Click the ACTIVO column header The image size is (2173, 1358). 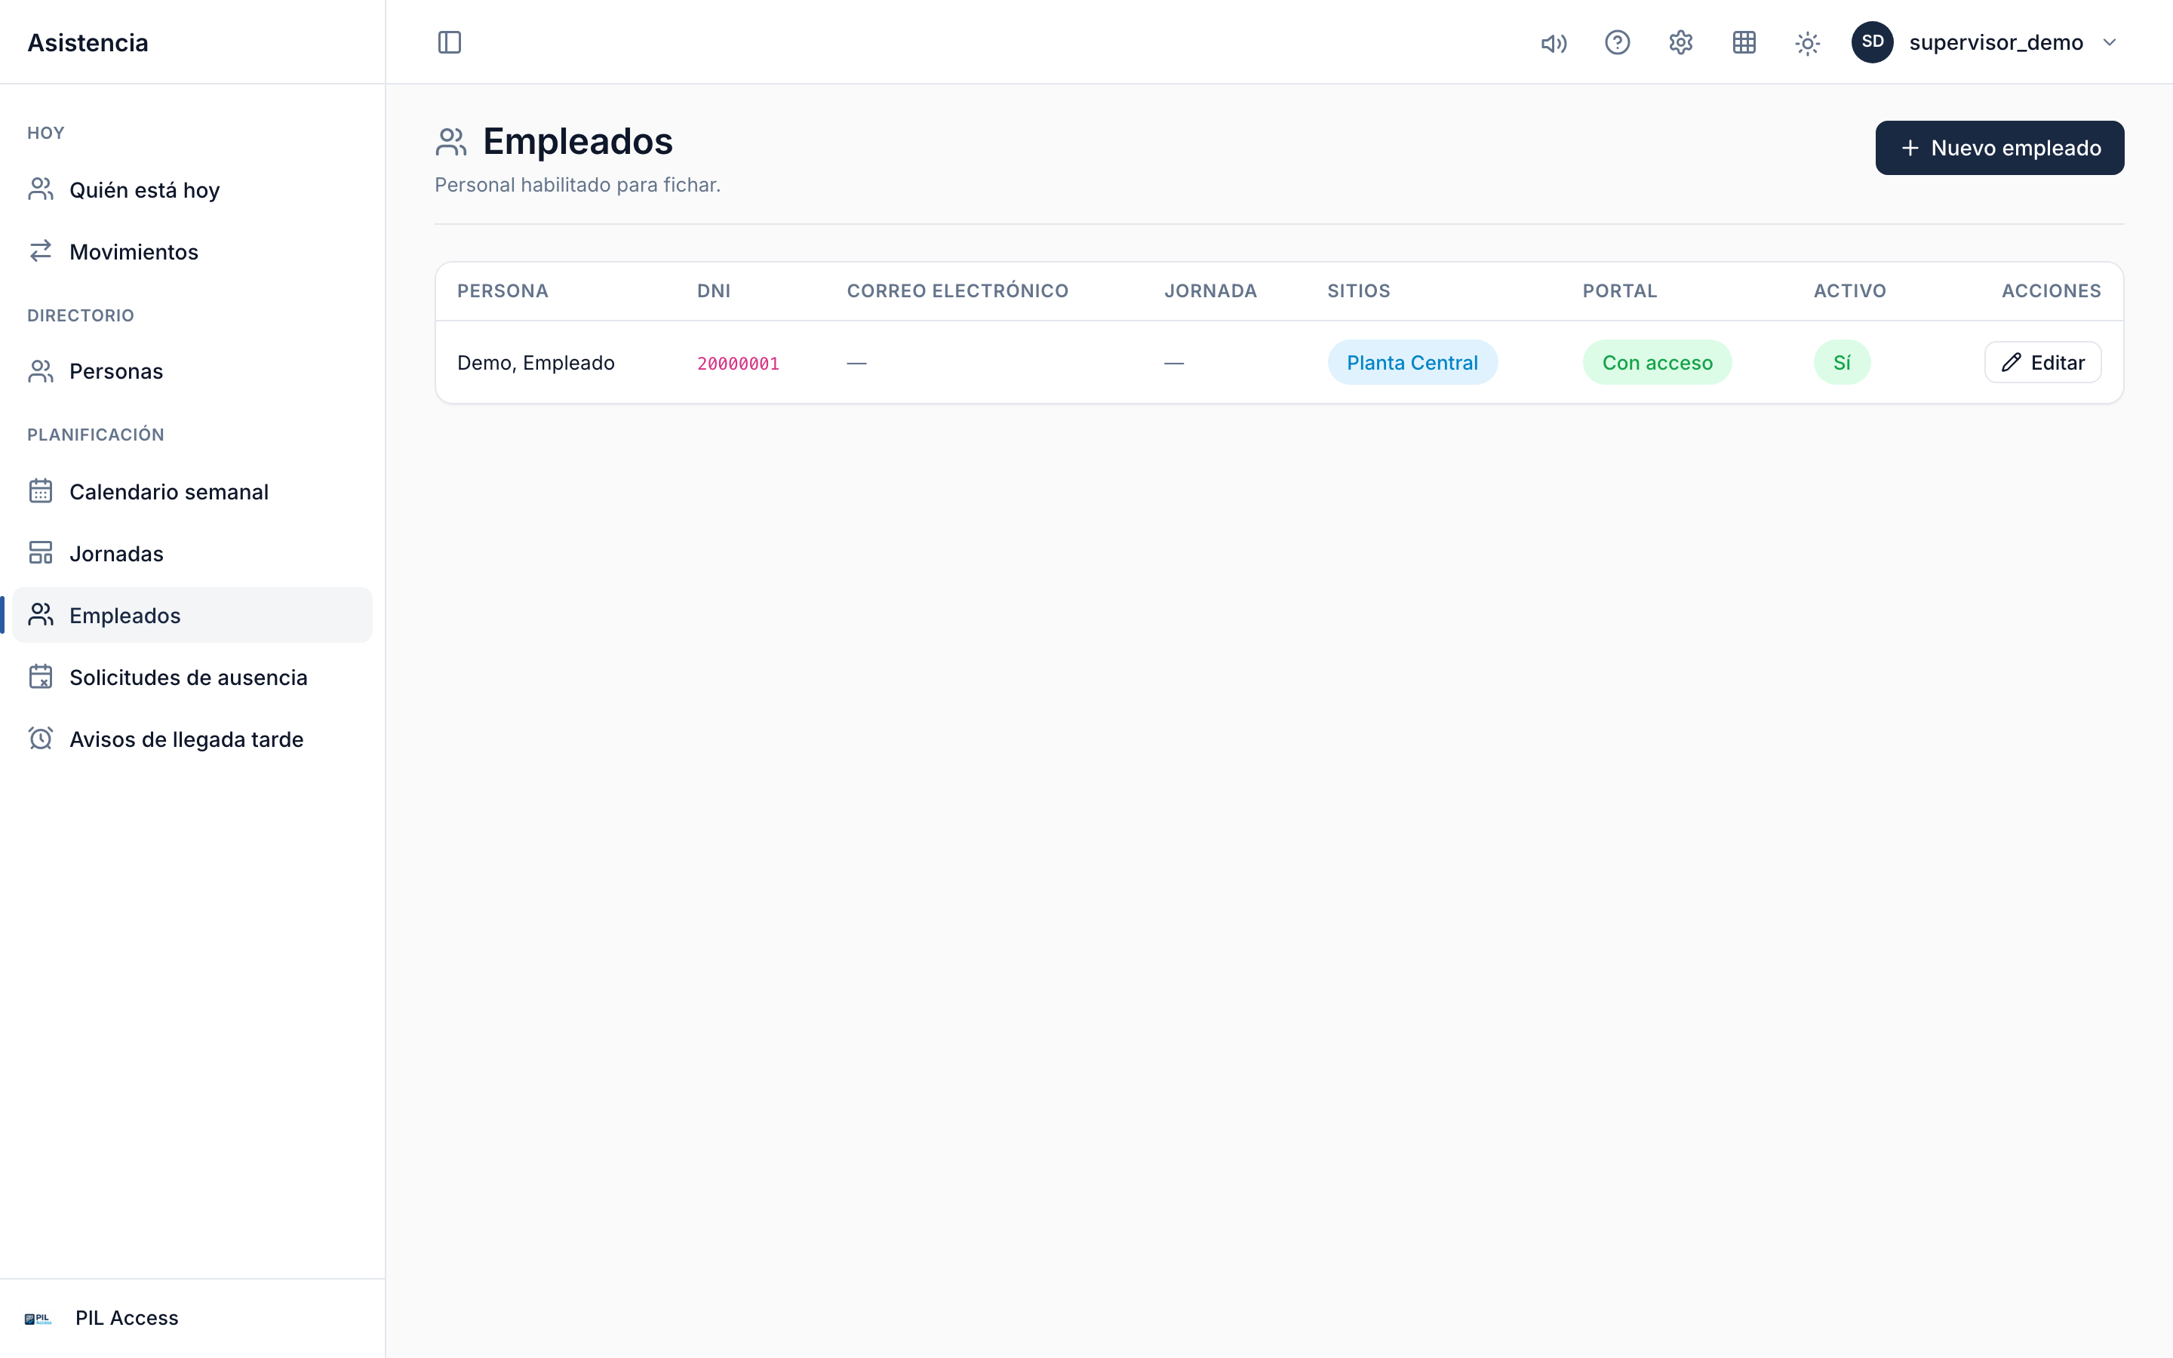tap(1850, 291)
